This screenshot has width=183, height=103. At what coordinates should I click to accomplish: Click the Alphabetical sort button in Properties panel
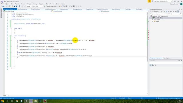pos(153,65)
